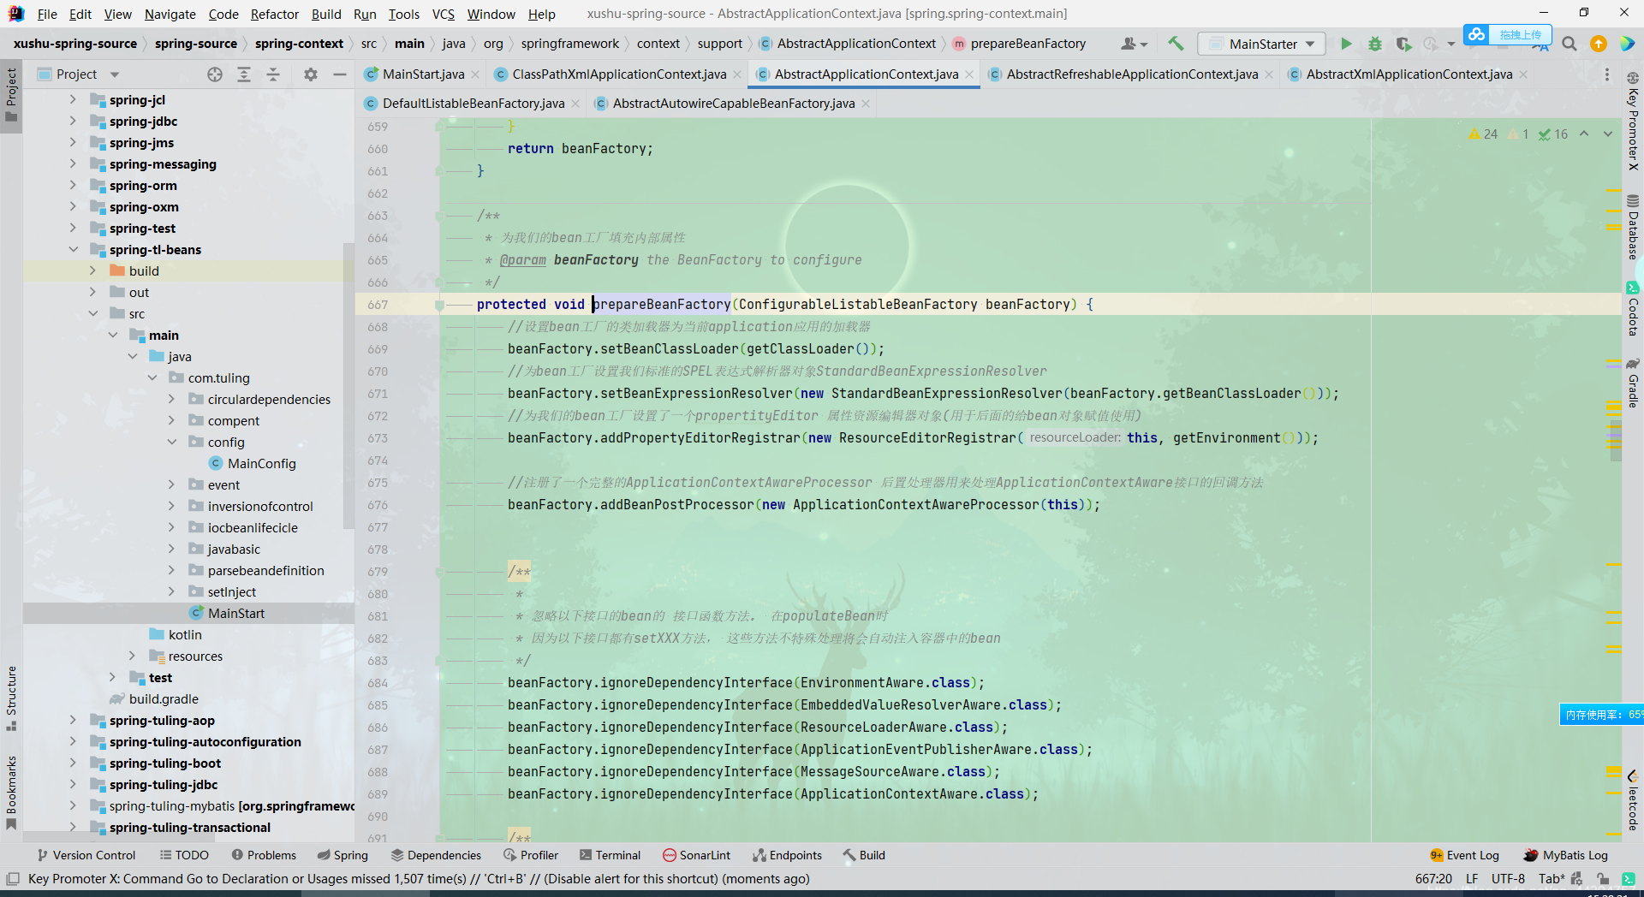Open MyBatis Log panel
The image size is (1644, 897).
pos(1566,855)
